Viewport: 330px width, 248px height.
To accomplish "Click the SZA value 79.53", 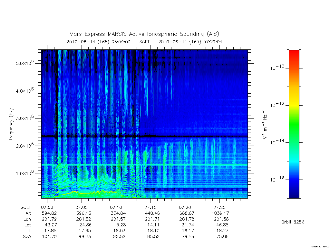I will pyautogui.click(x=188, y=237).
